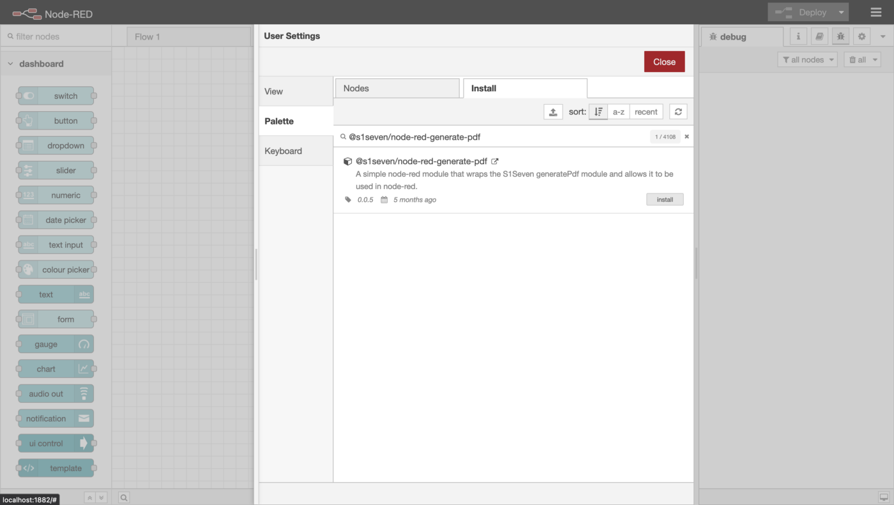The image size is (894, 505).
Task: Sort modules a-z
Action: click(x=618, y=112)
